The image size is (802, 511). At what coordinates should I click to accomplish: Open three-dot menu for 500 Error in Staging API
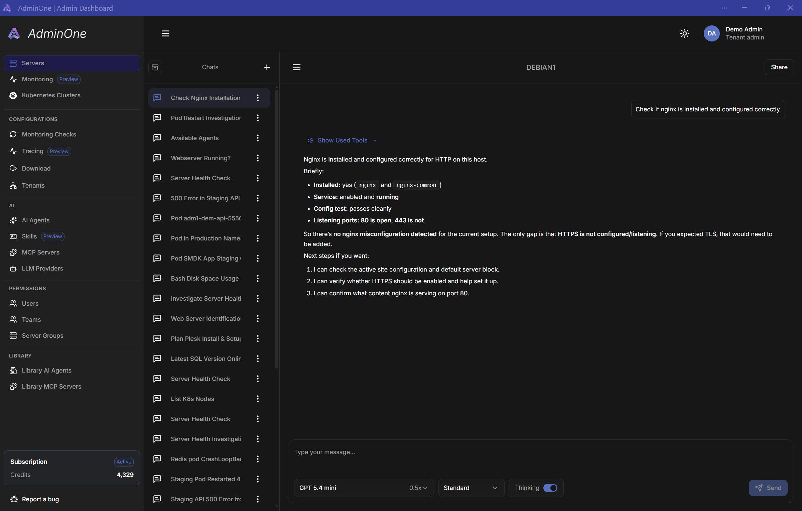coord(258,198)
